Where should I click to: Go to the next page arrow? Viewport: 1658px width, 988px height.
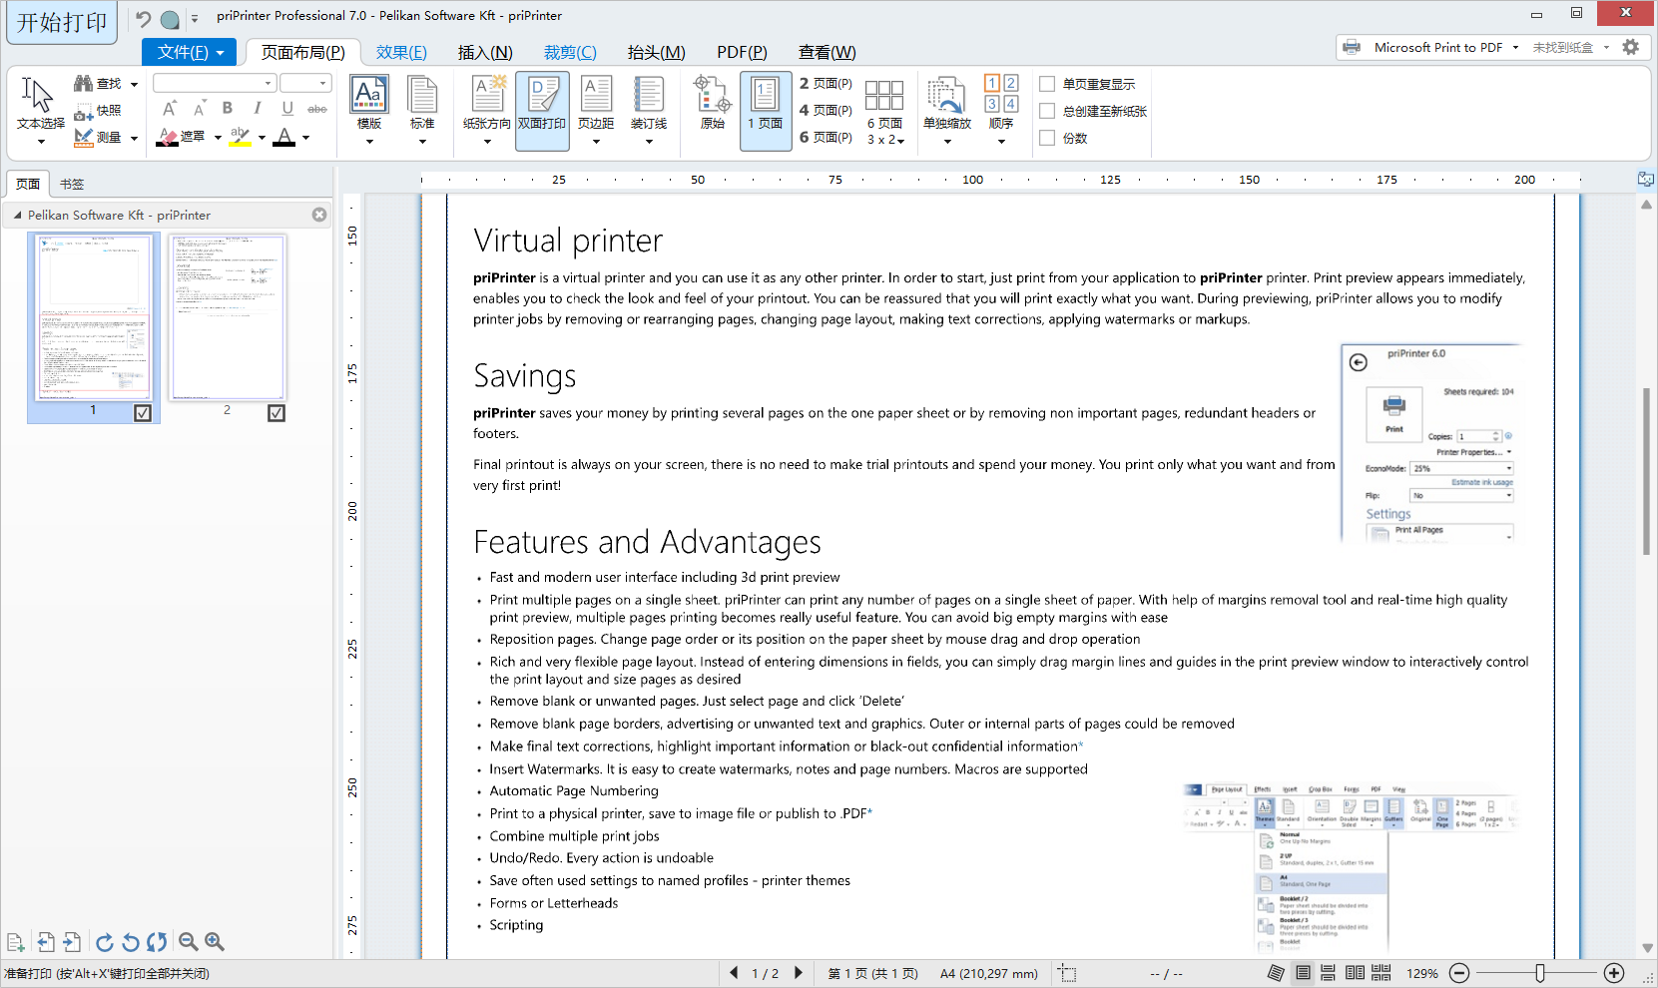pyautogui.click(x=798, y=973)
